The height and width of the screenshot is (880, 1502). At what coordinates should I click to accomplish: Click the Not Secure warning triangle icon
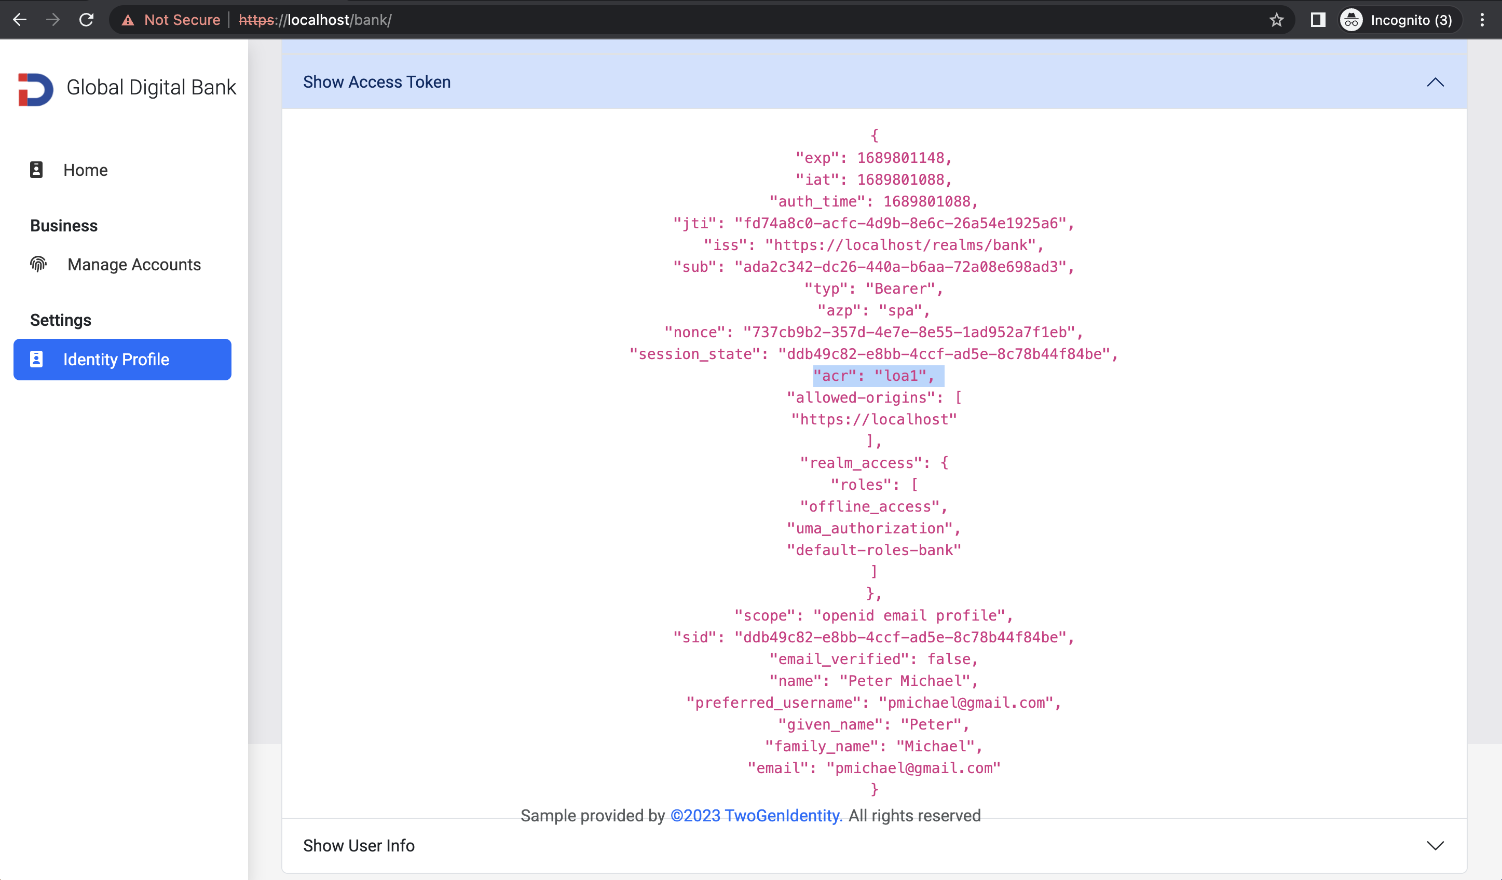128,20
